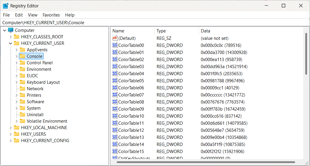Sort values by the Type column header
Viewport: 310px width, 166px height.
[177, 31]
